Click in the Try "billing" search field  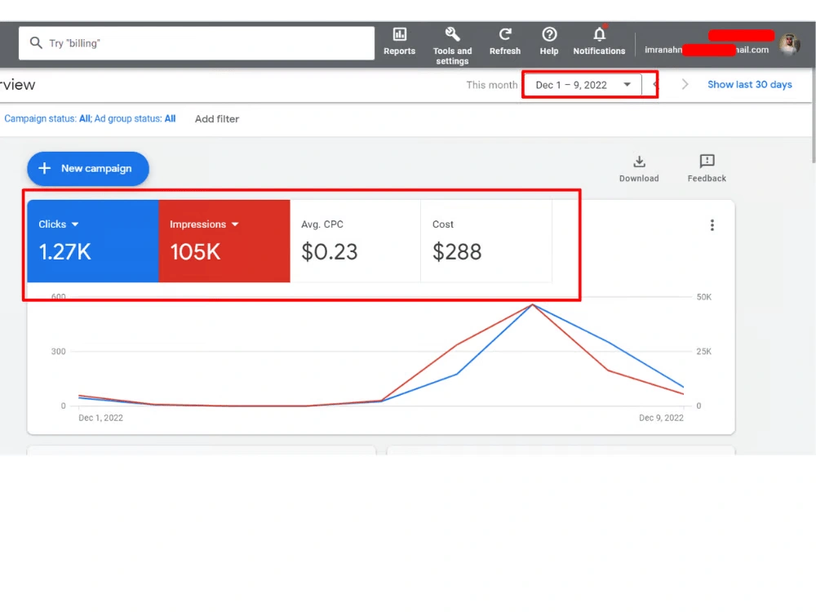[x=197, y=43]
